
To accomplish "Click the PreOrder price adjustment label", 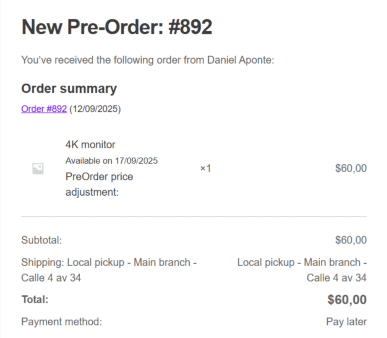I will pyautogui.click(x=99, y=184).
